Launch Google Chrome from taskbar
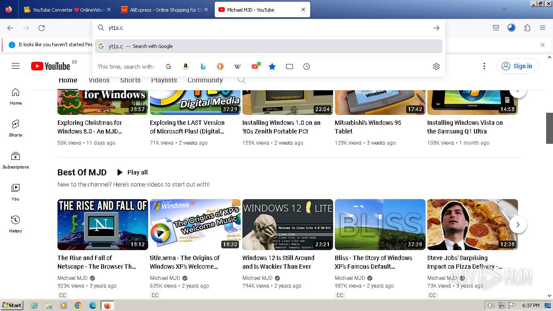The image size is (553, 311). [x=78, y=305]
